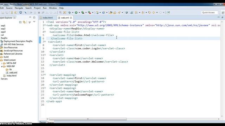Click the Skip All Breakpoints icon

click(x=26, y=13)
